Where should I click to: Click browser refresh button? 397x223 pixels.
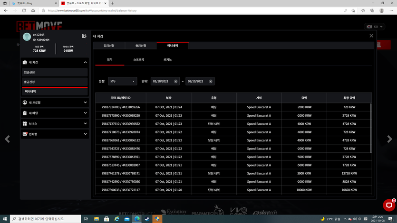point(24,10)
